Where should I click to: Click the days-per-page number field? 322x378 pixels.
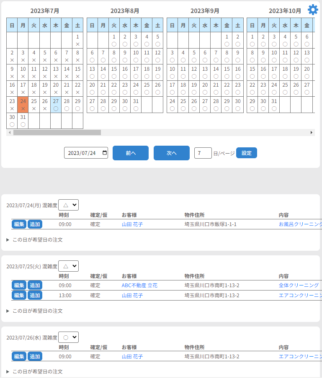click(x=203, y=153)
